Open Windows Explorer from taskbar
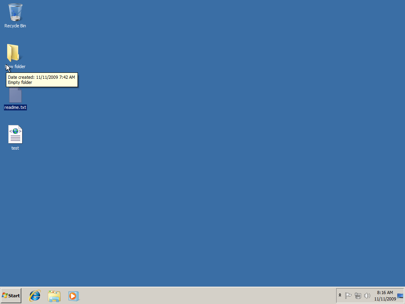405x304 pixels. (54, 296)
